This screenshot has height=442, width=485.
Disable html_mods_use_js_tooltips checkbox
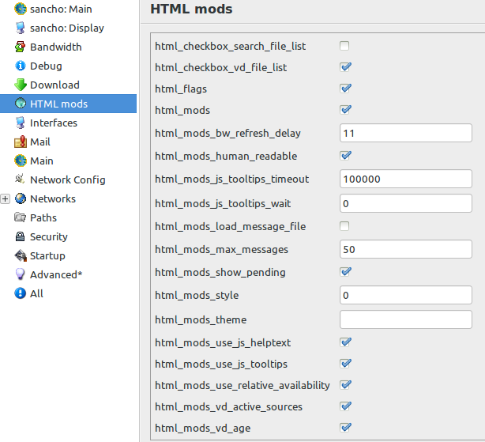click(x=345, y=364)
